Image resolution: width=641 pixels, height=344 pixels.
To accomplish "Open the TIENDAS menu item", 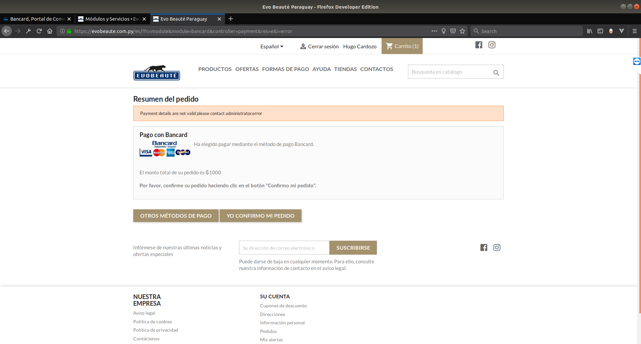I will 346,69.
